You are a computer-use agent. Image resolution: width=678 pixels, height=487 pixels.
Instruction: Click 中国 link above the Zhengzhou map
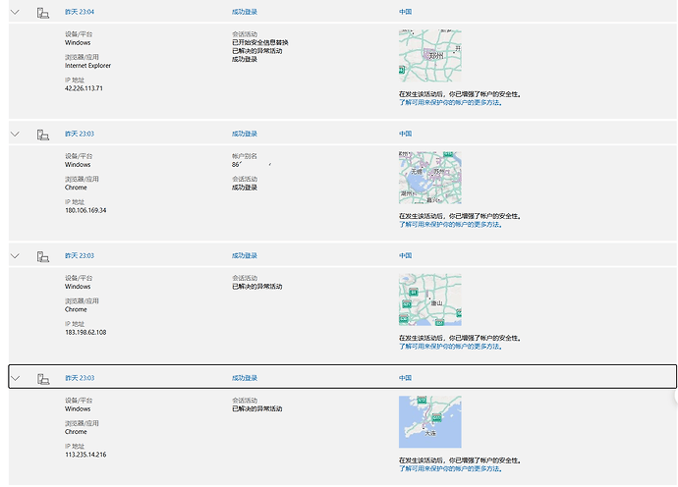405,12
